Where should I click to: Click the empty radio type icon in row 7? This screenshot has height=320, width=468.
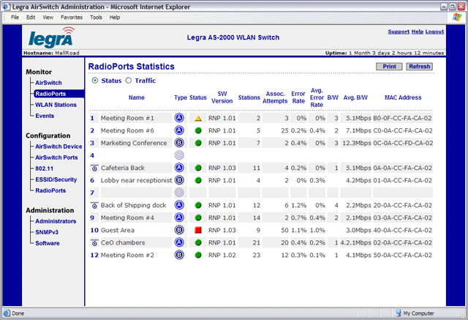click(179, 193)
